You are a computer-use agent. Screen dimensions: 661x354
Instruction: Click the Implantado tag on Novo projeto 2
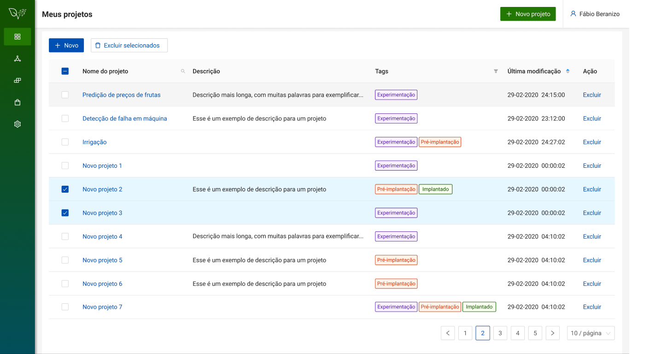[435, 189]
